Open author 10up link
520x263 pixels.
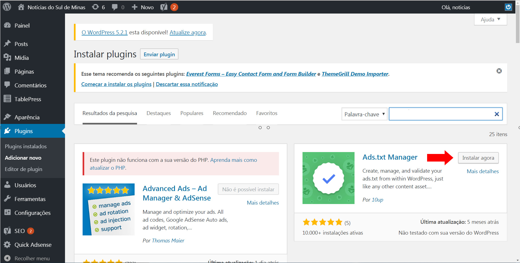tap(377, 200)
